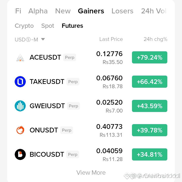The width and height of the screenshot is (182, 182).
Task: Tap the blue TAKEUSDT coin icon
Action: click(x=20, y=82)
